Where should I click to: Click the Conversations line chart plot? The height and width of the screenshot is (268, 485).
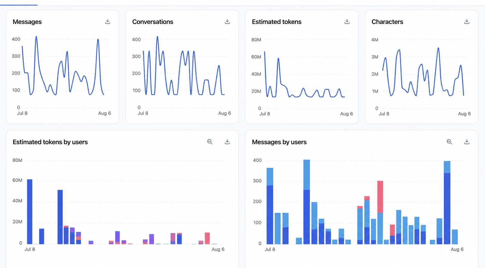pyautogui.click(x=184, y=66)
